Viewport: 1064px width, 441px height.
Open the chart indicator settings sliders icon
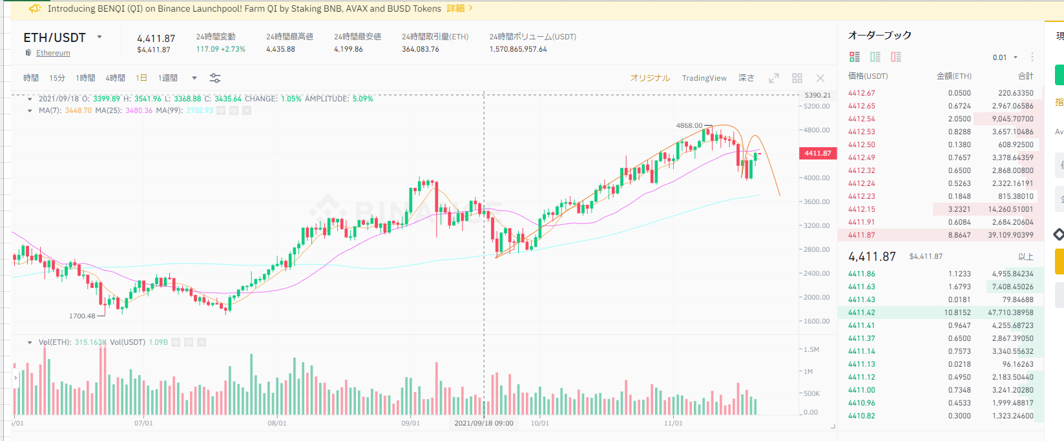[215, 78]
